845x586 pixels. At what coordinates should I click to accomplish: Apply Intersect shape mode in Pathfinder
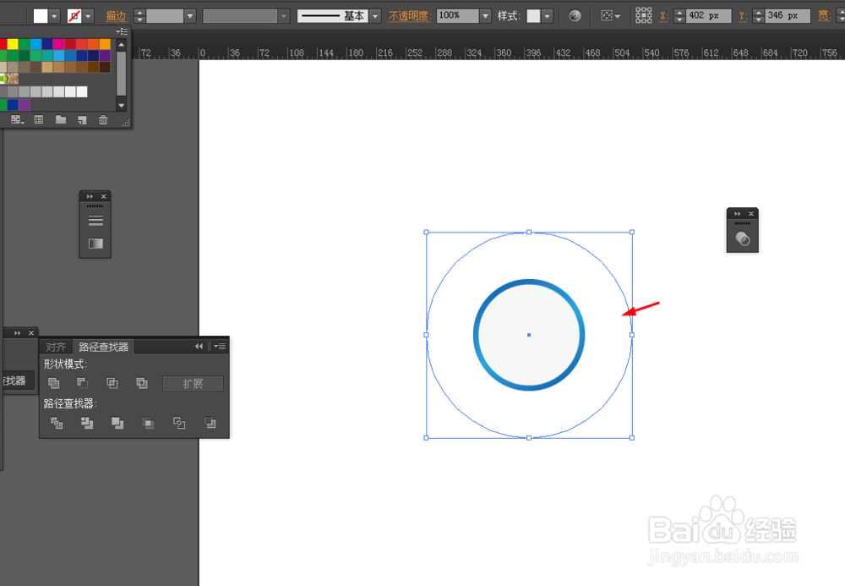pyautogui.click(x=112, y=383)
